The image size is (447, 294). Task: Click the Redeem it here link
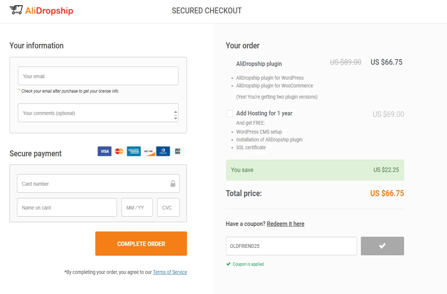[x=285, y=223]
